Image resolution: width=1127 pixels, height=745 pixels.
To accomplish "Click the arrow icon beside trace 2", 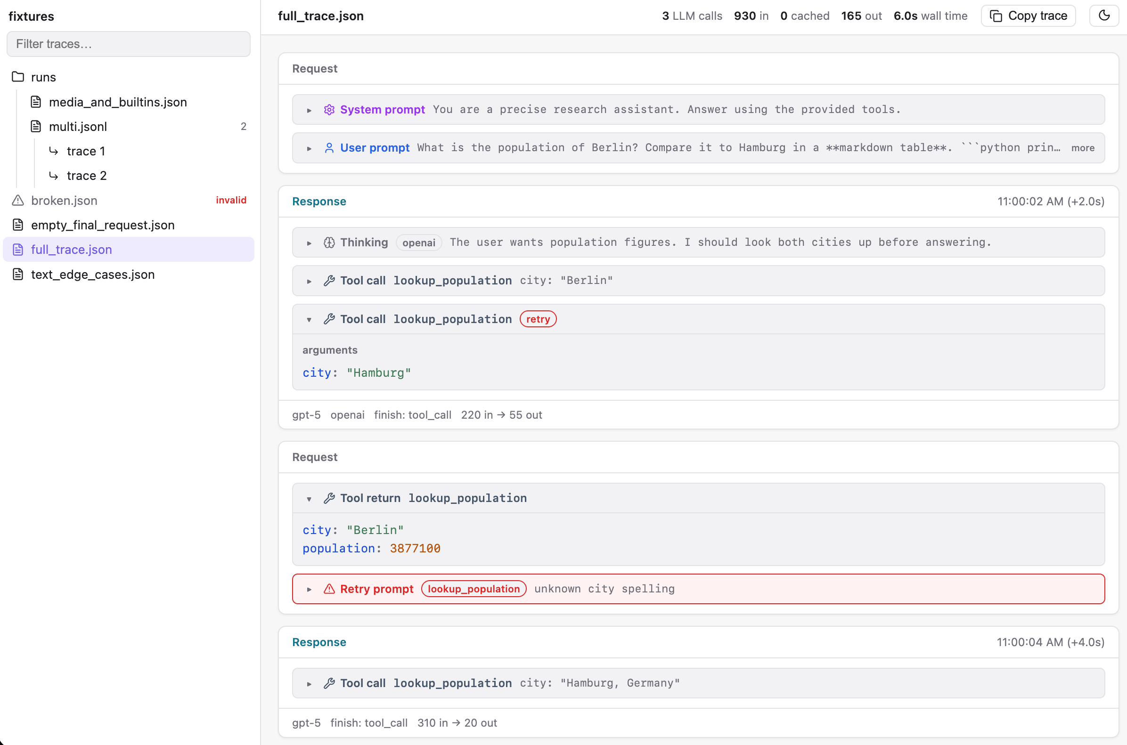I will pos(54,176).
